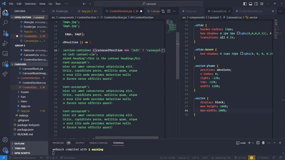The height and width of the screenshot is (160, 285).
Task: Open the Extensions view
Action: click(5, 64)
